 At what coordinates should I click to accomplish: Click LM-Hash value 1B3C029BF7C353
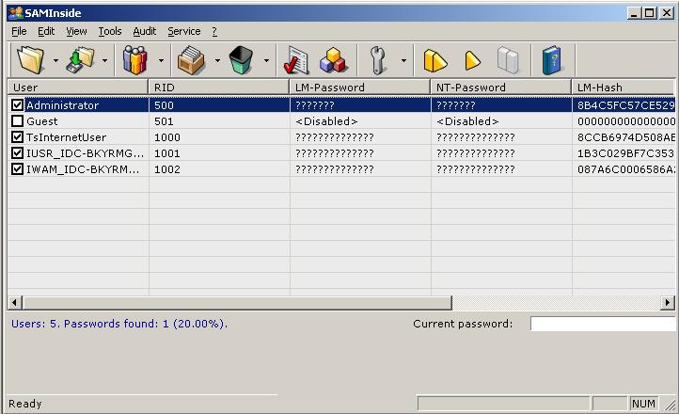(625, 153)
